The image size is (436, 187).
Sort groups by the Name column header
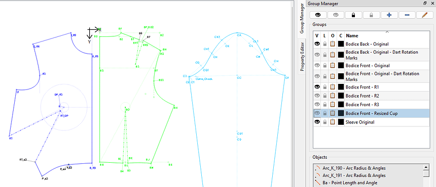pyautogui.click(x=352, y=36)
